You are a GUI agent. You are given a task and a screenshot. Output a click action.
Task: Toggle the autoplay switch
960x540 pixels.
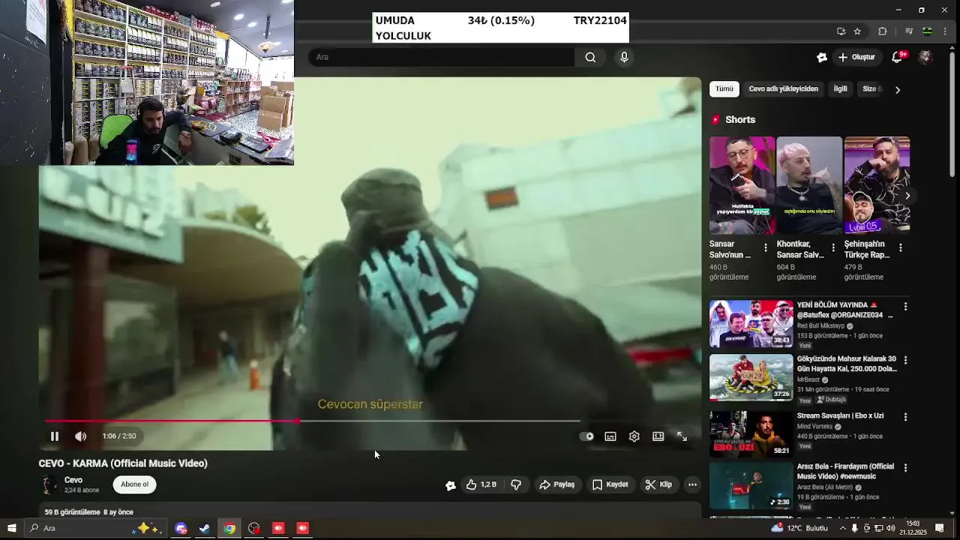click(586, 436)
